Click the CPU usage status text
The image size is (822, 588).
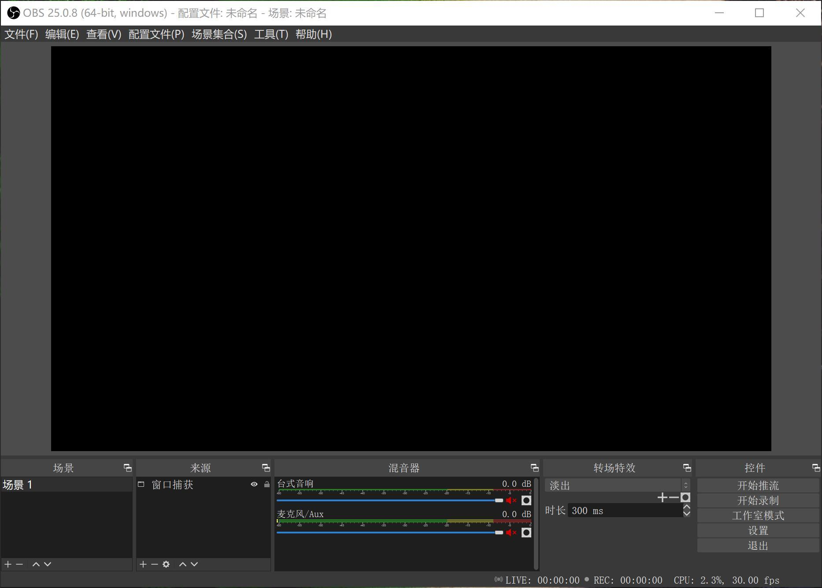pyautogui.click(x=698, y=581)
